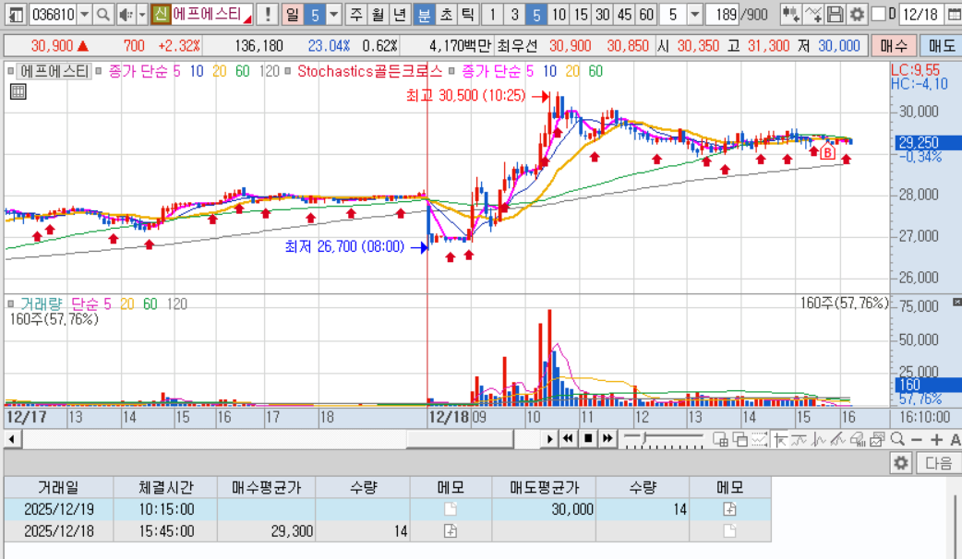Viewport: 962px width, 559px height.
Task: Open the trade list settings gear icon
Action: click(901, 463)
